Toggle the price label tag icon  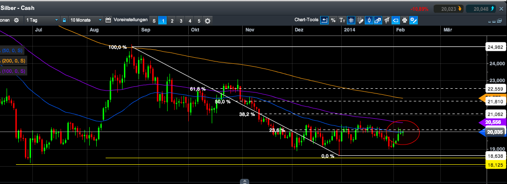[395, 20]
